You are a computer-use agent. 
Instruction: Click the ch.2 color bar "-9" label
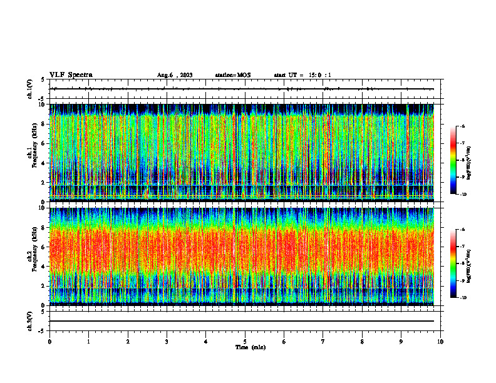pos(463,280)
